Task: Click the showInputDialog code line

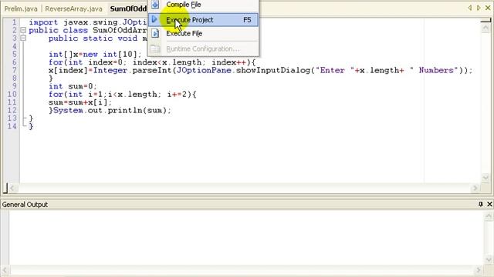Action: coord(261,70)
